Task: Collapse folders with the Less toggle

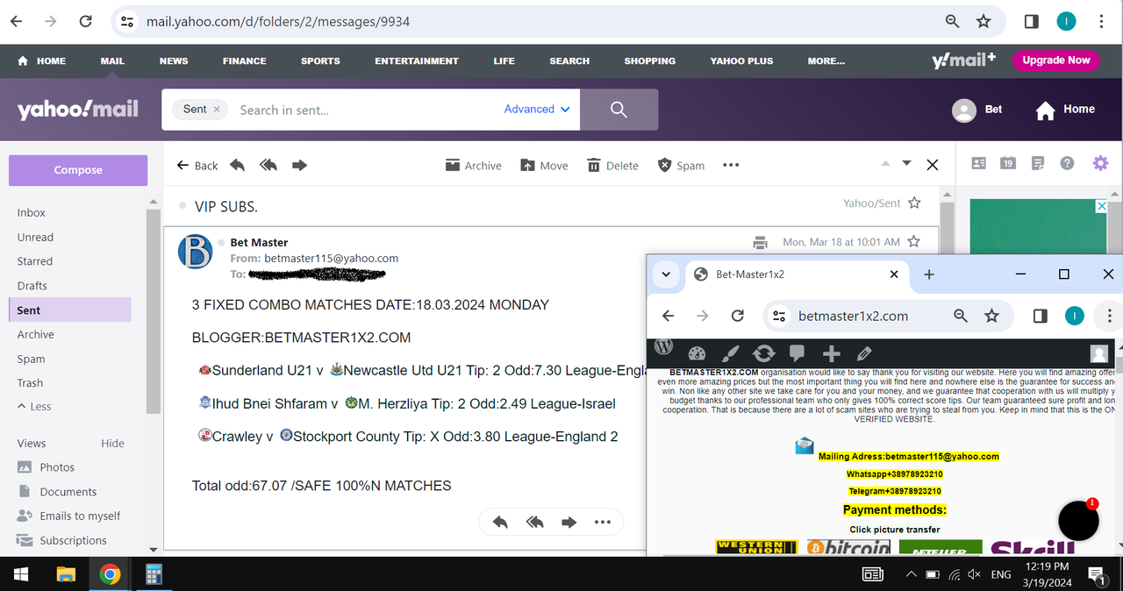Action: click(x=34, y=407)
